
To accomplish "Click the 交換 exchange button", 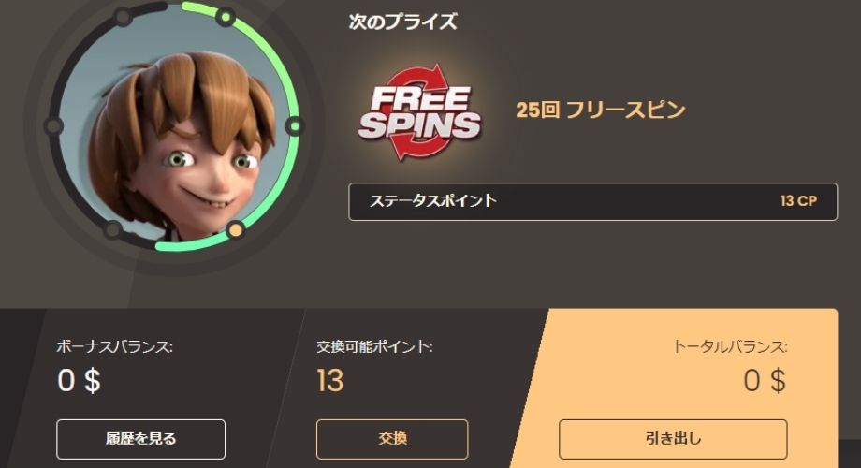I will tap(392, 439).
